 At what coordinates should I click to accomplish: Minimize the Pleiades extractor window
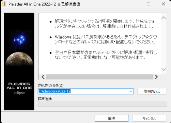[x=134, y=4]
